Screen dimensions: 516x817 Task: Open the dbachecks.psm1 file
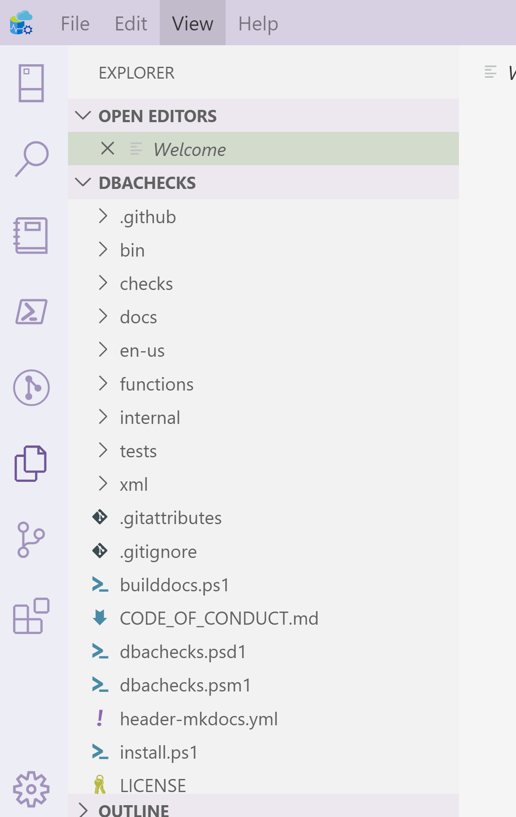[185, 685]
